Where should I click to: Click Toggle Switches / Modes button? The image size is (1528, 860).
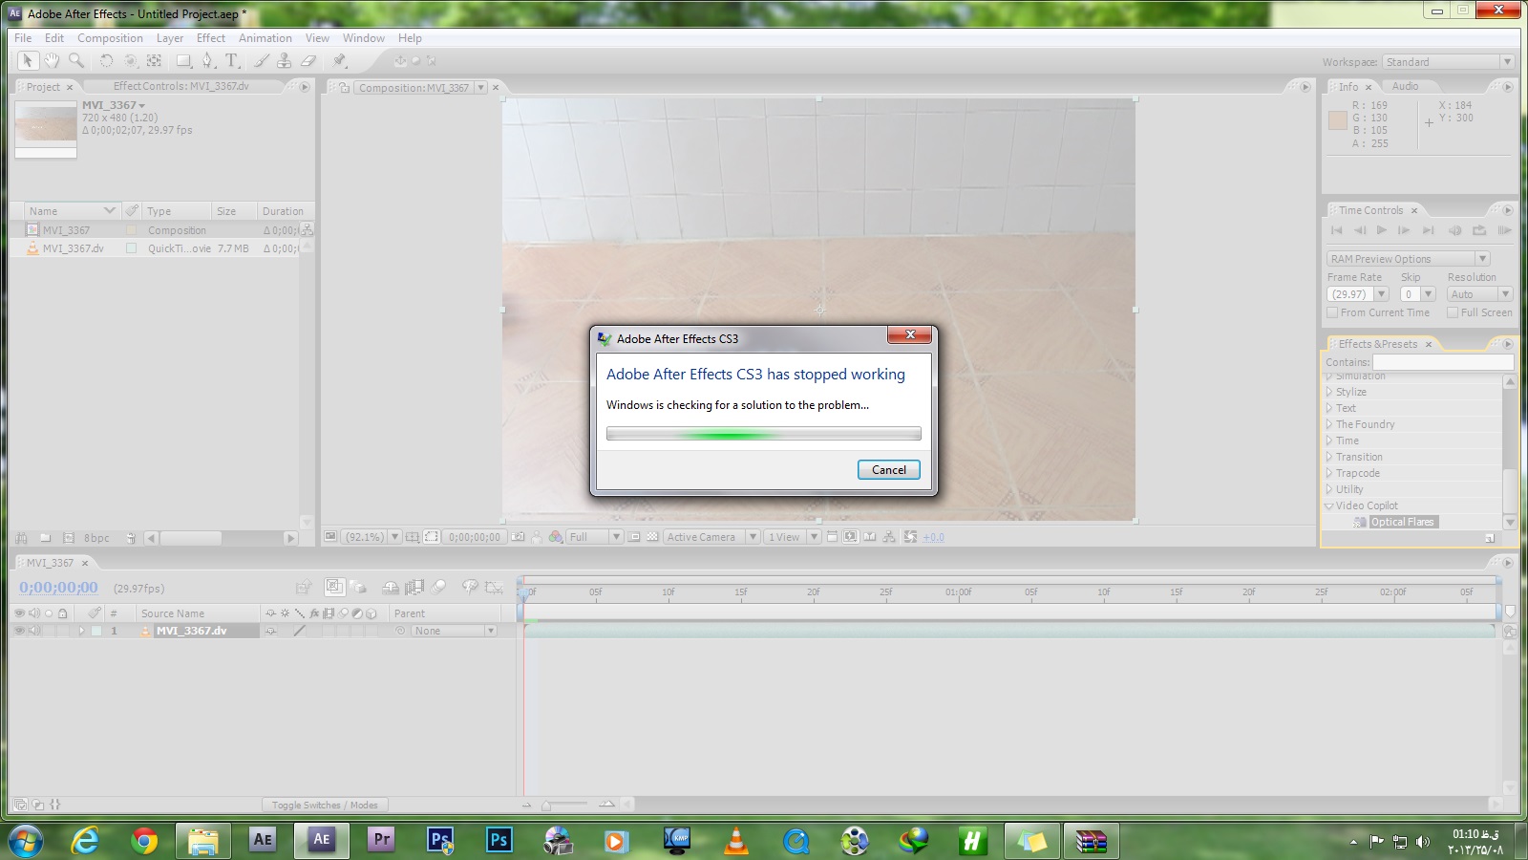point(325,805)
